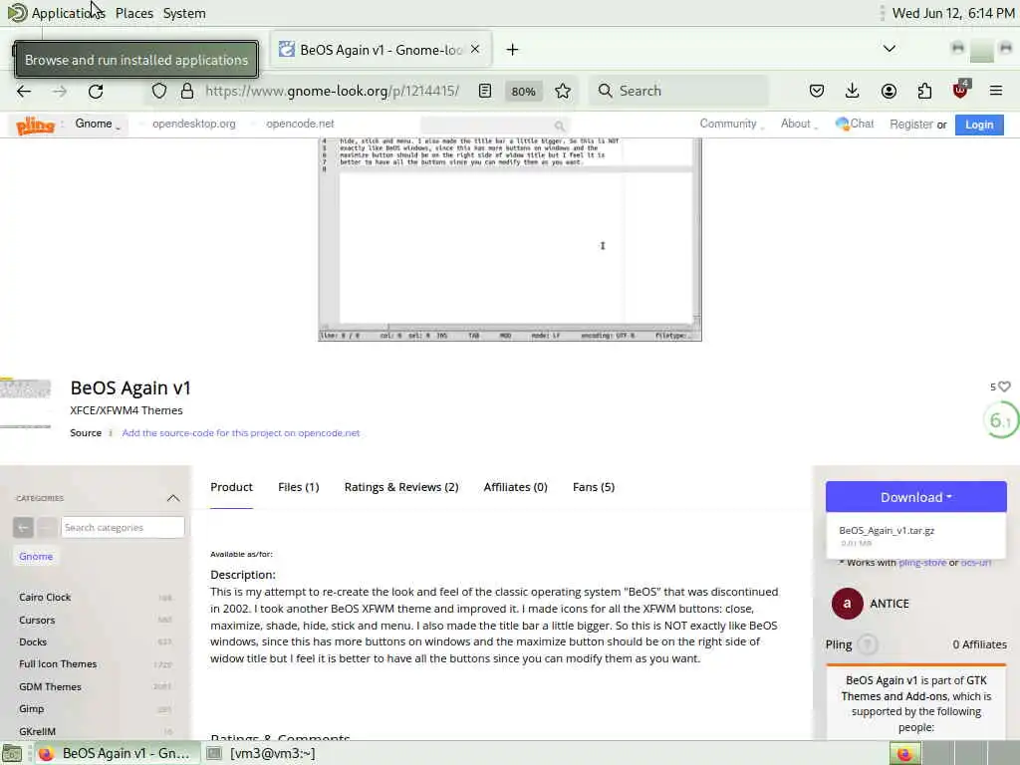The width and height of the screenshot is (1020, 765).
Task: Collapse the Categories panel chevron
Action: point(173,498)
